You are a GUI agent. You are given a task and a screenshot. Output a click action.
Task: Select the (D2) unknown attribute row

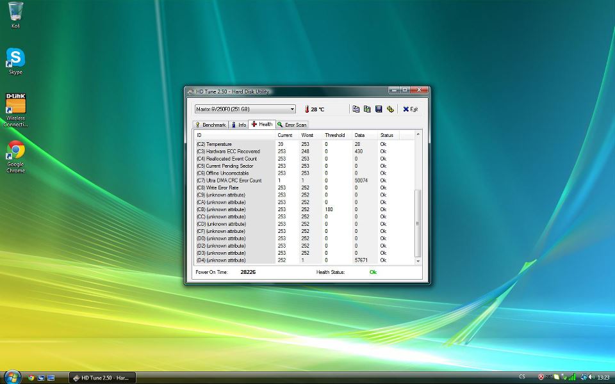pos(304,246)
